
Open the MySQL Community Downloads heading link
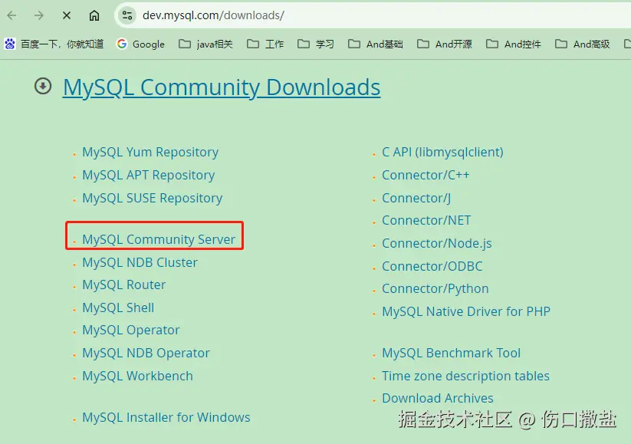point(222,87)
